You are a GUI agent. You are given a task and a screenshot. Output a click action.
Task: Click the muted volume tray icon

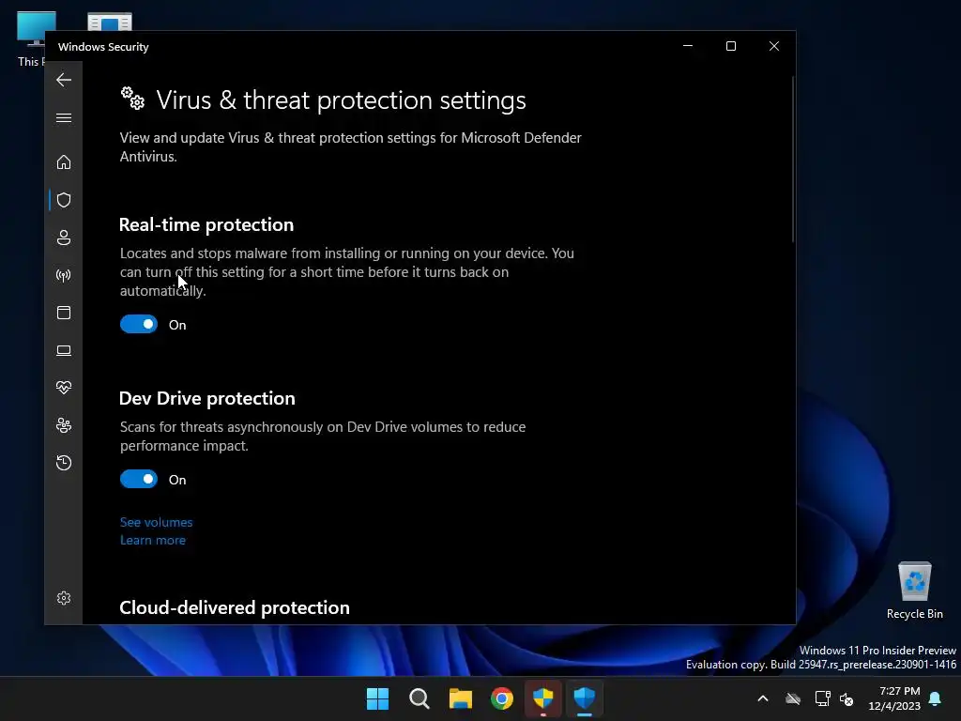coord(847,698)
